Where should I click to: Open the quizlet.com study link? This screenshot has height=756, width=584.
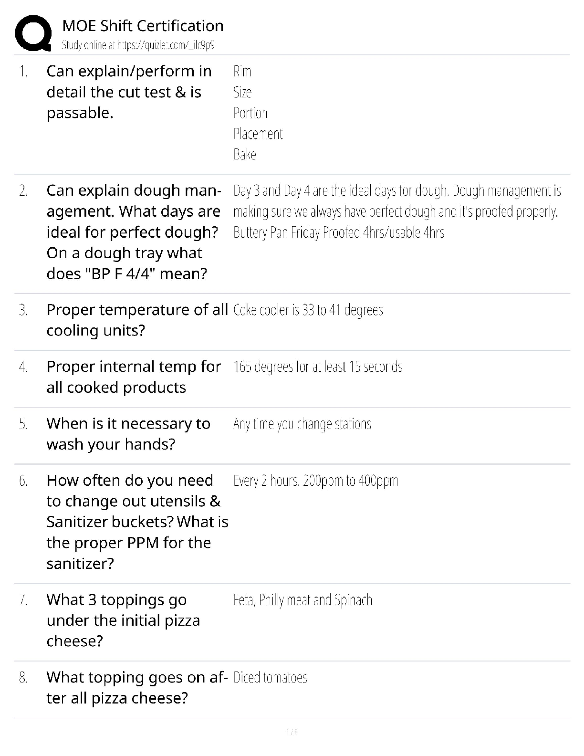(138, 45)
